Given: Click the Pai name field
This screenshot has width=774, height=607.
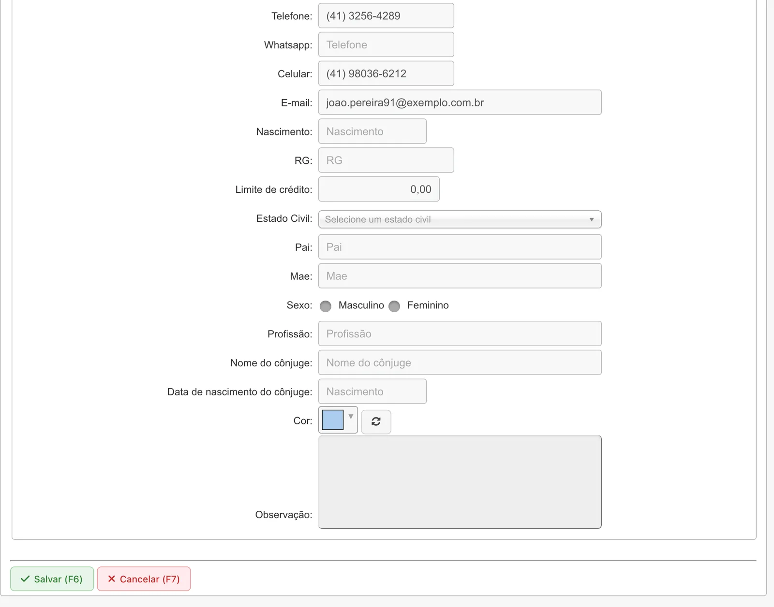Looking at the screenshot, I should [460, 247].
